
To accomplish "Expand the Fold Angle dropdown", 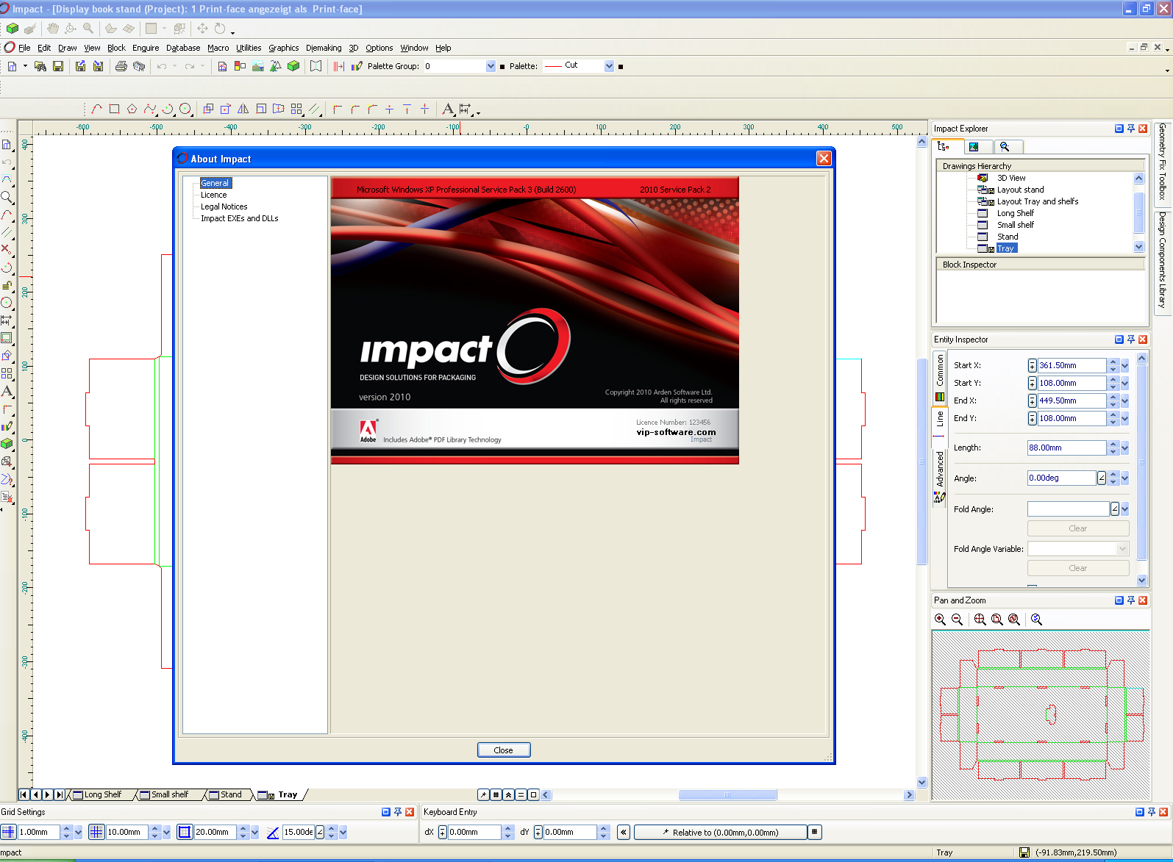I will [x=1124, y=509].
